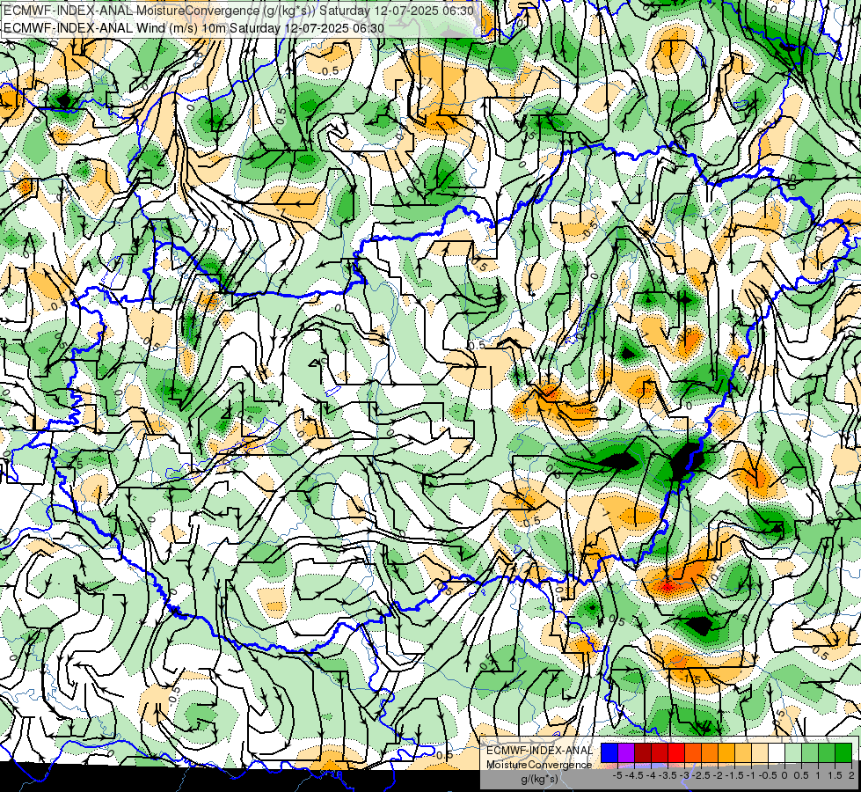Select the medium green swatch between 1 and 1.5

click(x=827, y=752)
